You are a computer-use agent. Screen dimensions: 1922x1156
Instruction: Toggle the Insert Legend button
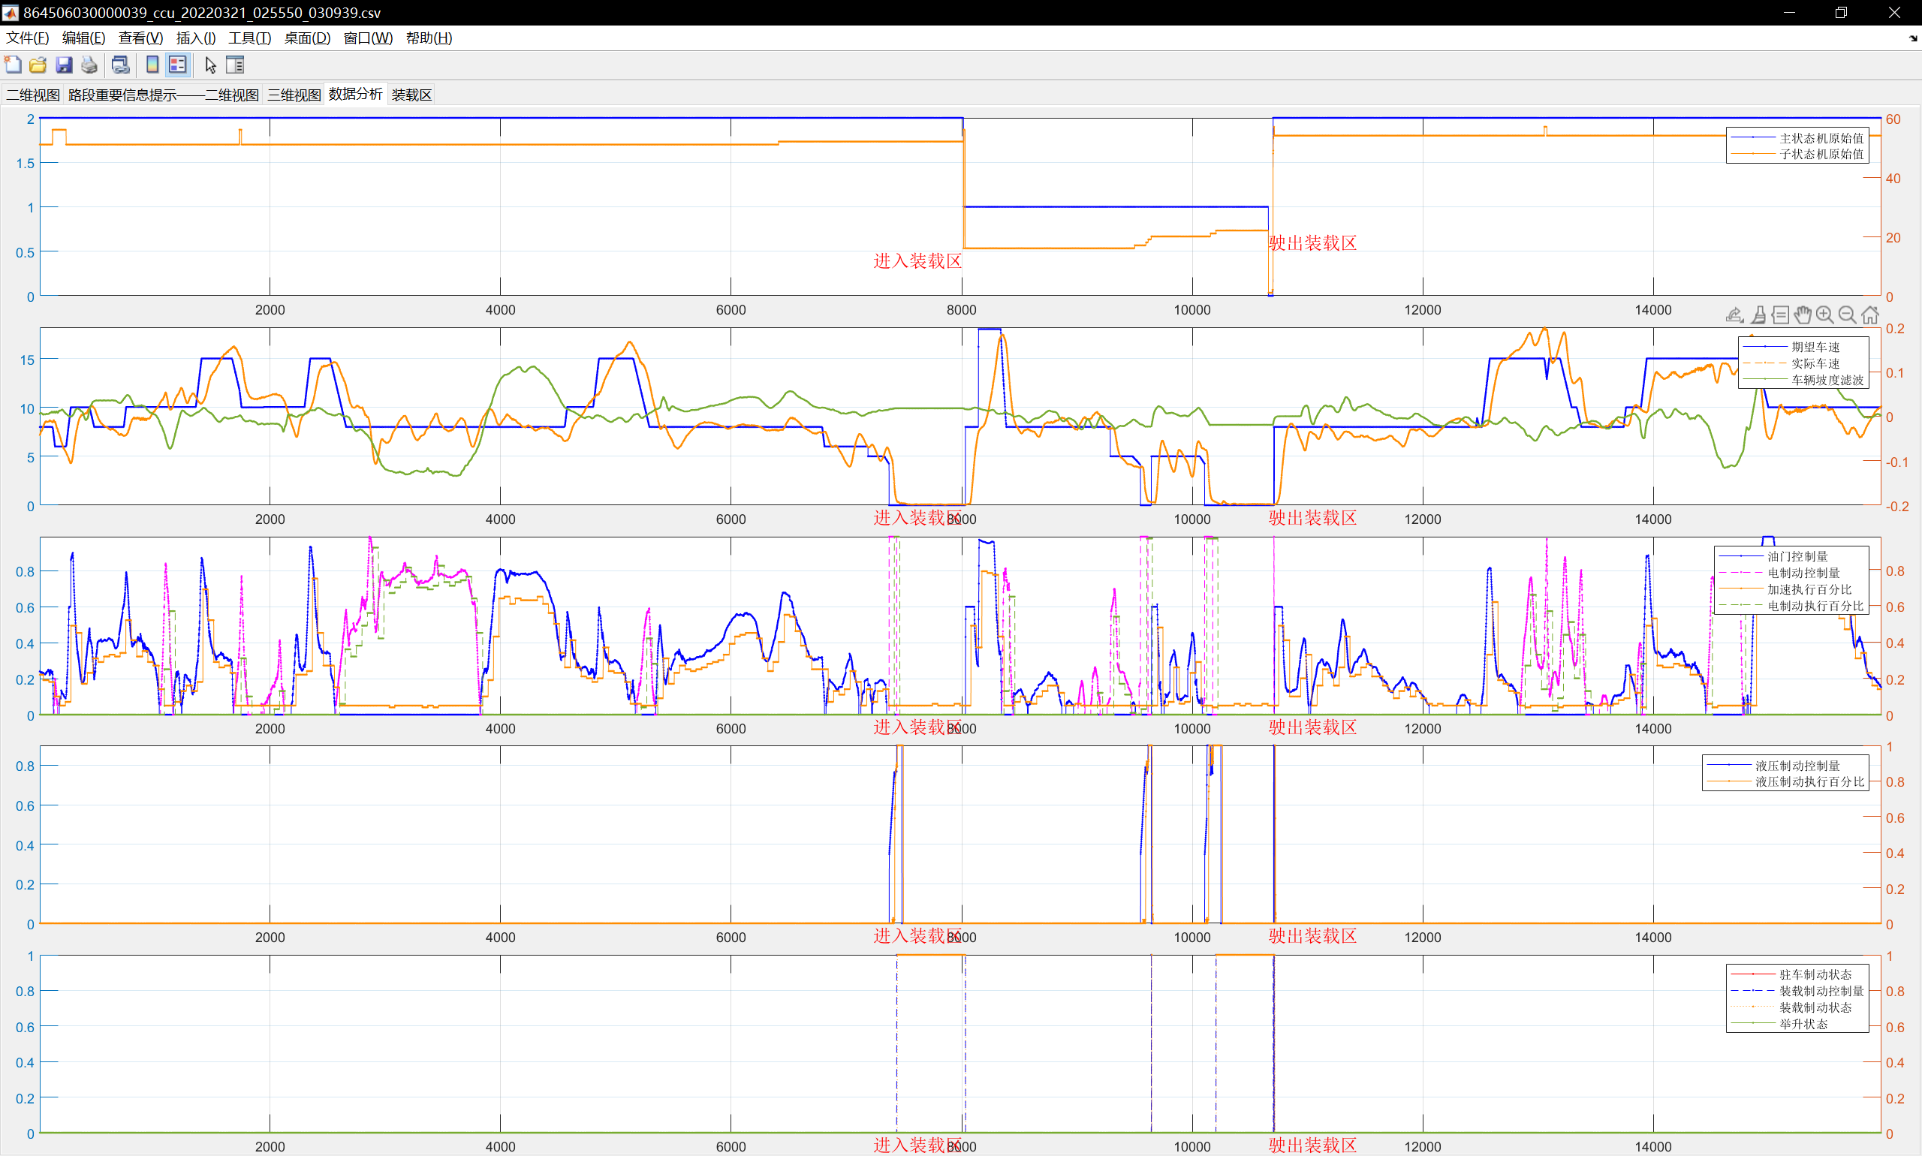point(178,65)
